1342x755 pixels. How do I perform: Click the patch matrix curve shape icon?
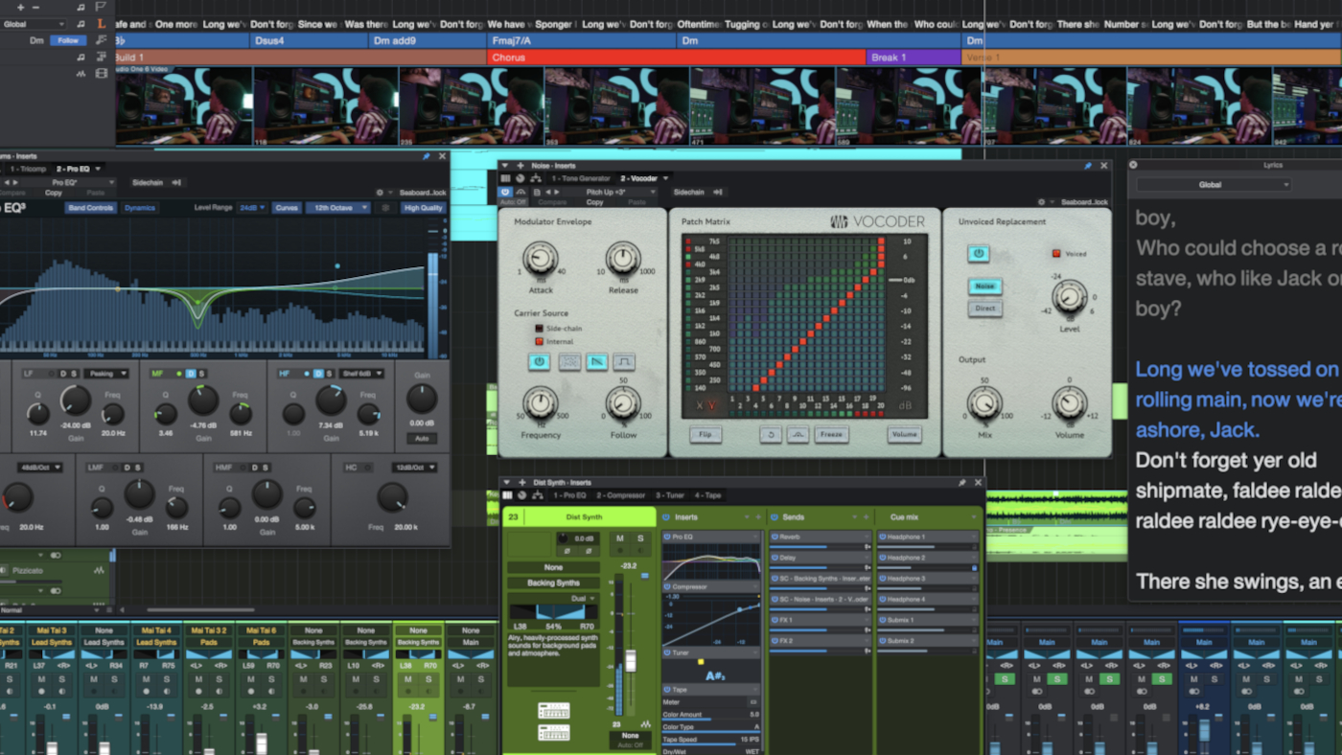798,434
